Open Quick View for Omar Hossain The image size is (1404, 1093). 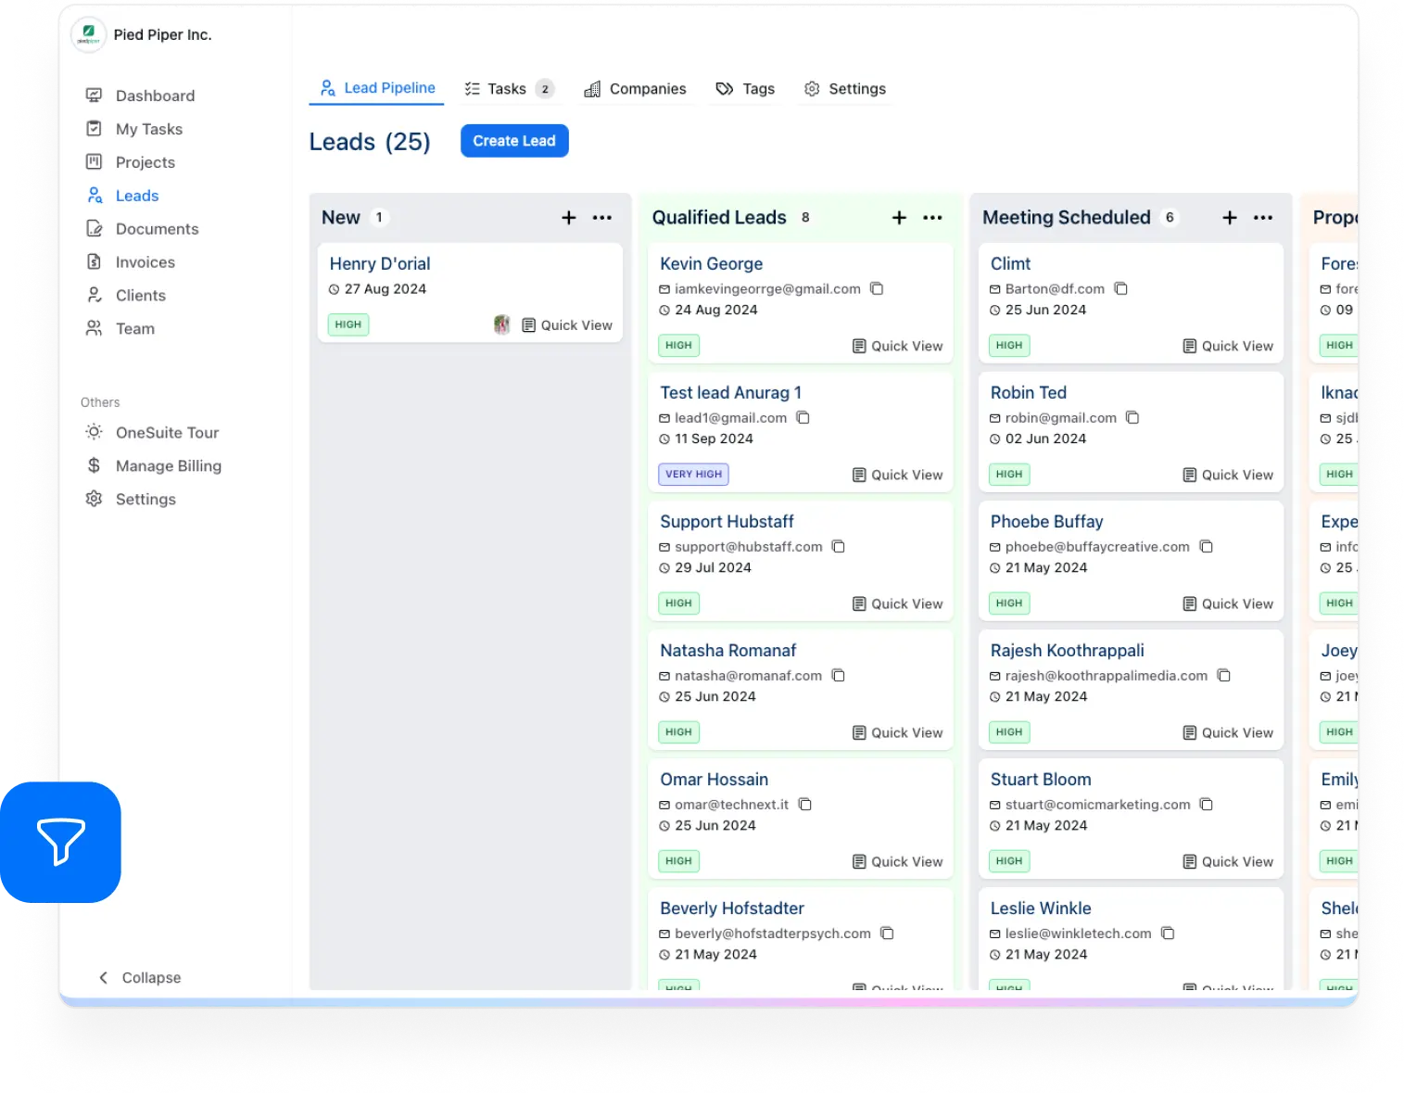coord(897,861)
